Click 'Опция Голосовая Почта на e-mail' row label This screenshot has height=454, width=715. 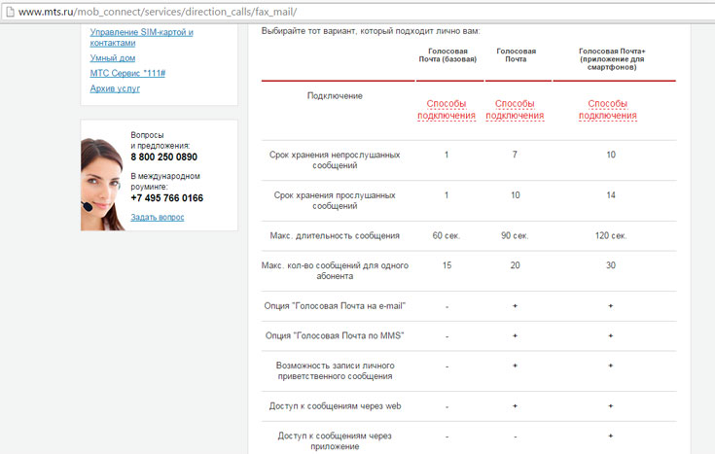[x=335, y=305]
